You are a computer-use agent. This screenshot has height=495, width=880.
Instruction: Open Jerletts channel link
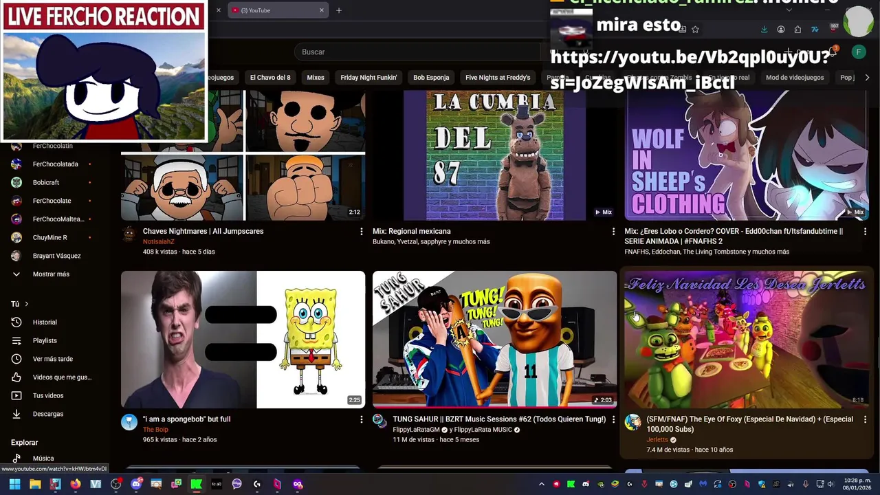click(x=657, y=440)
